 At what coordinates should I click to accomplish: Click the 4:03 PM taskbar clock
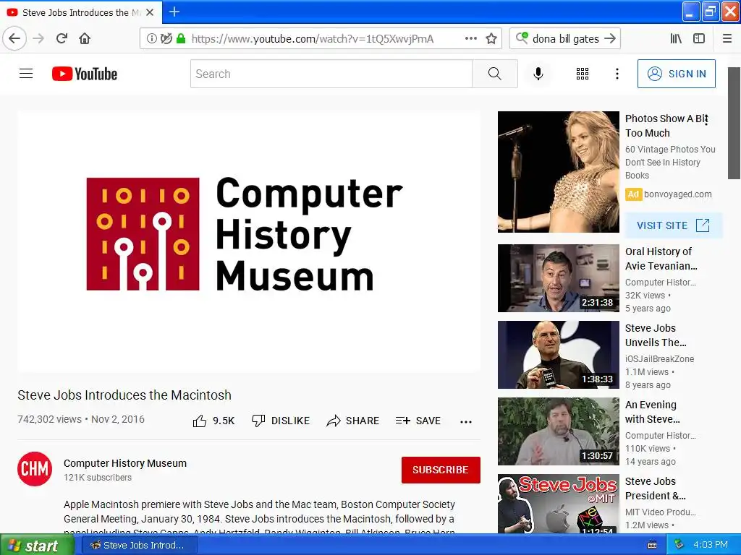711,545
